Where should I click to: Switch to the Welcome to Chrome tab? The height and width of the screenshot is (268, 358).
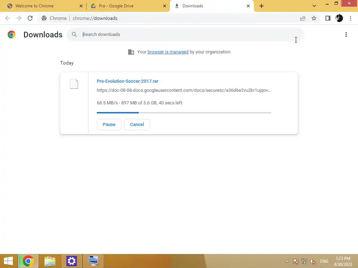click(43, 6)
